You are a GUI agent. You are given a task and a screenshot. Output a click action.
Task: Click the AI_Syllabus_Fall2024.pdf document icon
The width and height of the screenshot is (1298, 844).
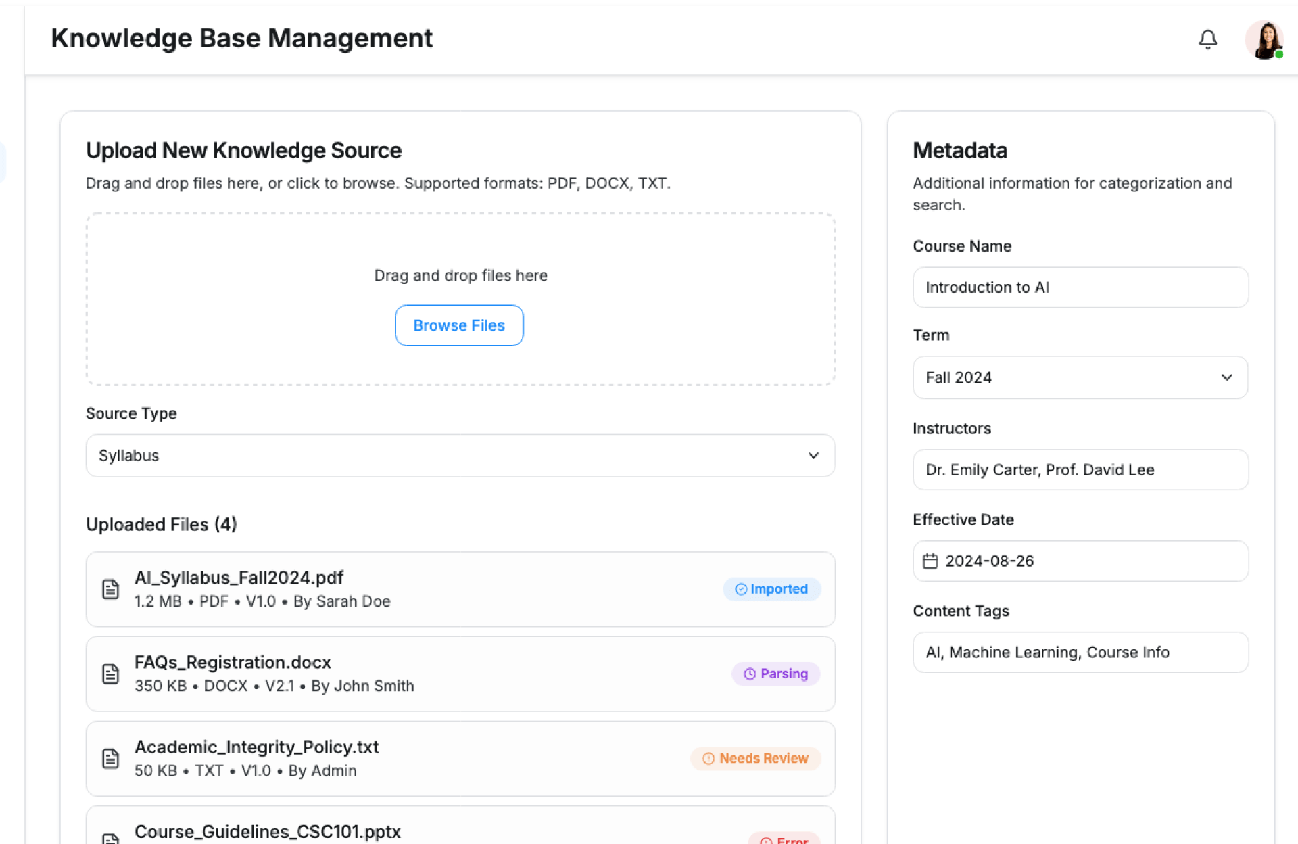[110, 589]
